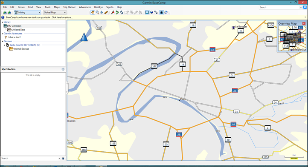Click the top-right Search input field
Screen dimensions: 308x167
[x=280, y=7]
